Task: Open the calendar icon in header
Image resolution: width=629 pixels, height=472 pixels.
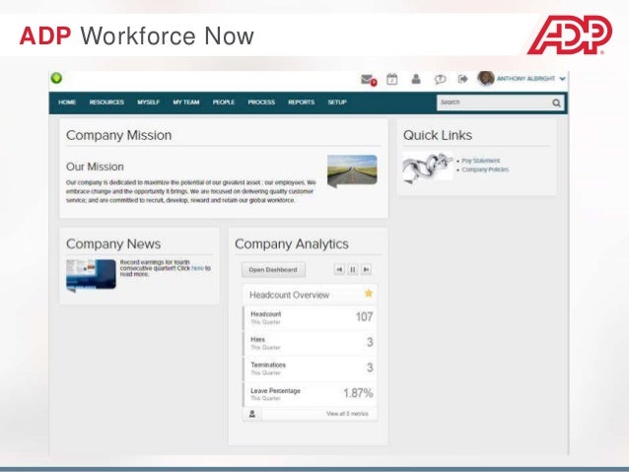Action: coord(392,79)
